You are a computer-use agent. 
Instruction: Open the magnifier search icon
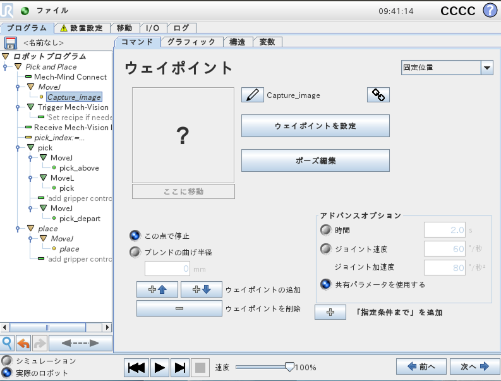(x=7, y=343)
